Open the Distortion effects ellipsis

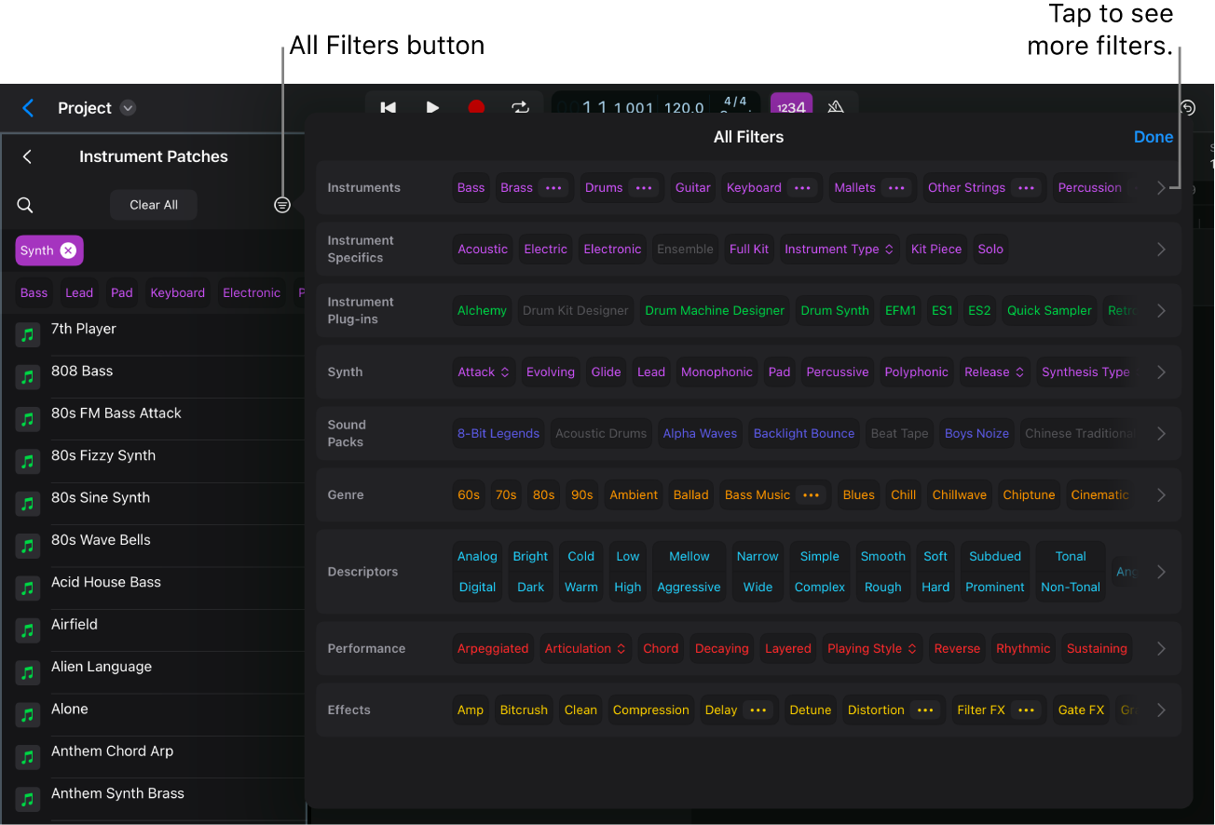point(925,710)
